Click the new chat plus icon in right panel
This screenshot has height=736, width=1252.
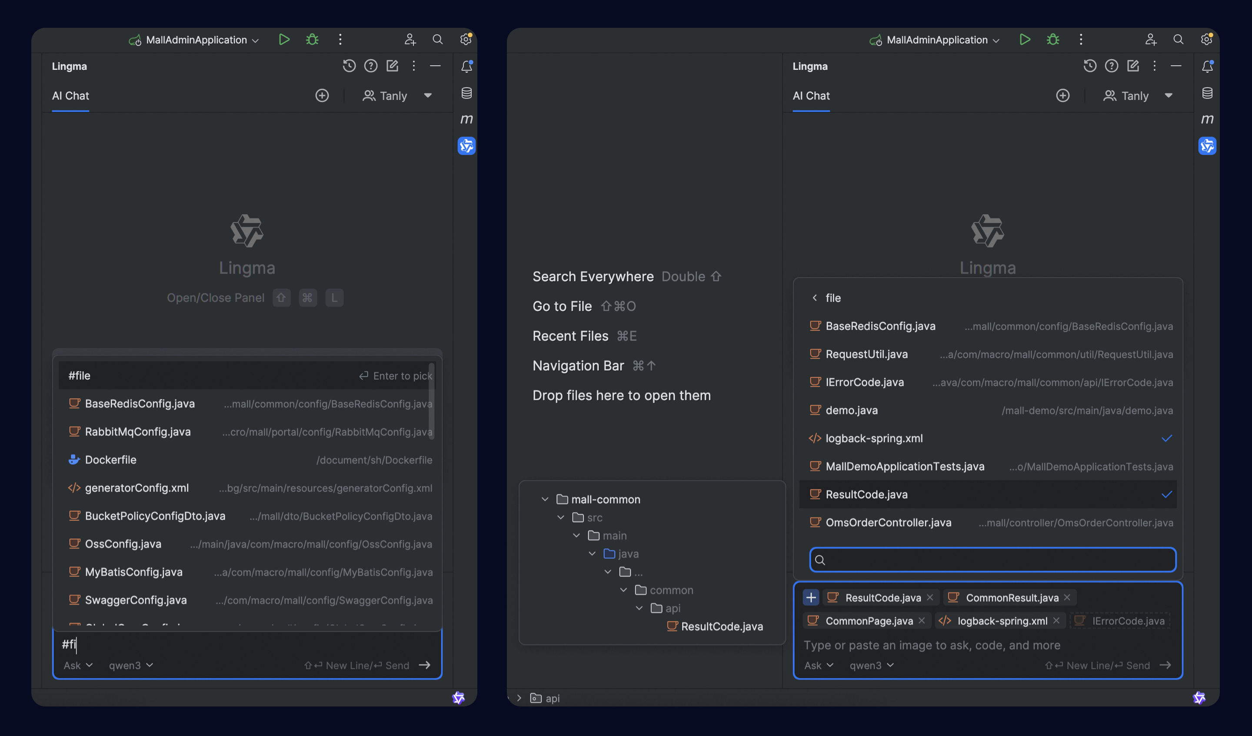point(1062,95)
